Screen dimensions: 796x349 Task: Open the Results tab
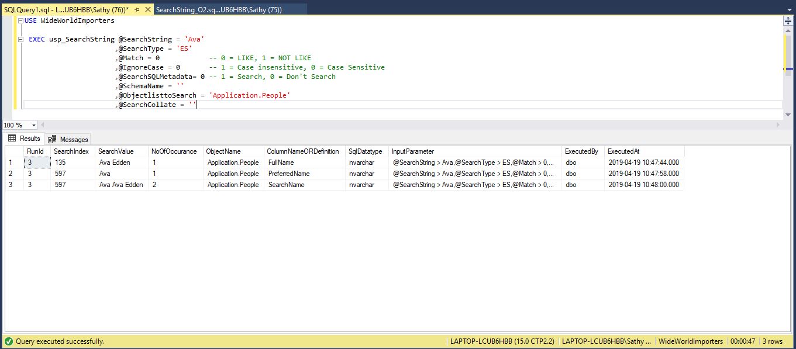click(25, 139)
